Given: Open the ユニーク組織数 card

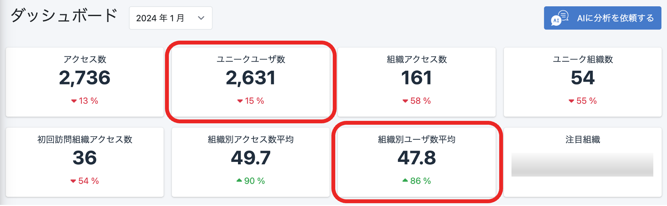Looking at the screenshot, I should (x=583, y=82).
